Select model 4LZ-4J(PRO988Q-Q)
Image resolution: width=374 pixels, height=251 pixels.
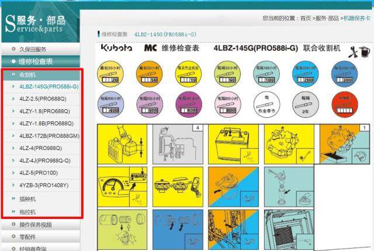pos(45,161)
